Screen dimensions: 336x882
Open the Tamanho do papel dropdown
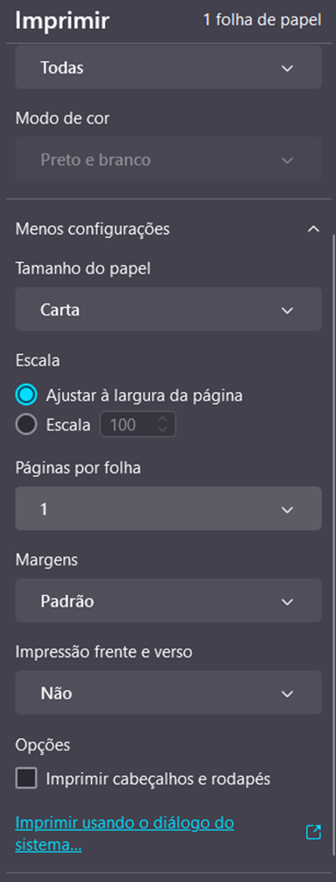coord(168,309)
